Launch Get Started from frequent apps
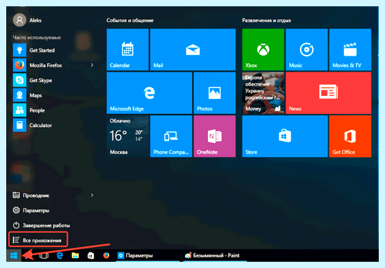 [54, 50]
